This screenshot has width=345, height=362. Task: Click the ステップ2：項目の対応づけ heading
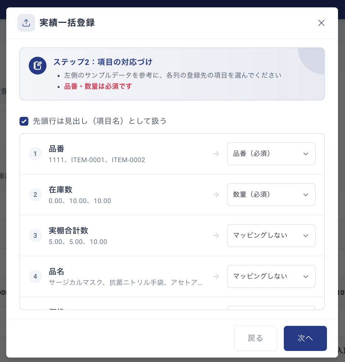(103, 62)
